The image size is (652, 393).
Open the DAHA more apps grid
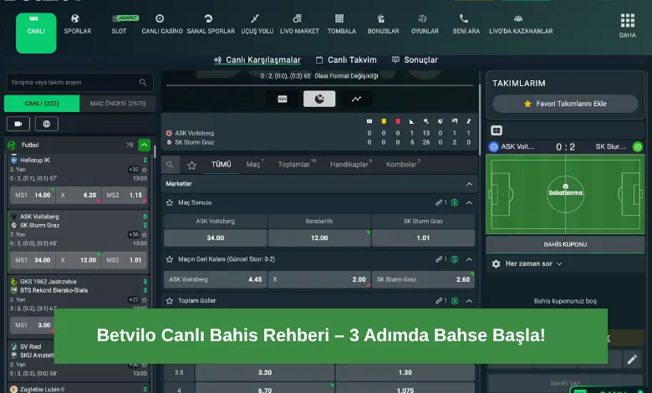628,25
